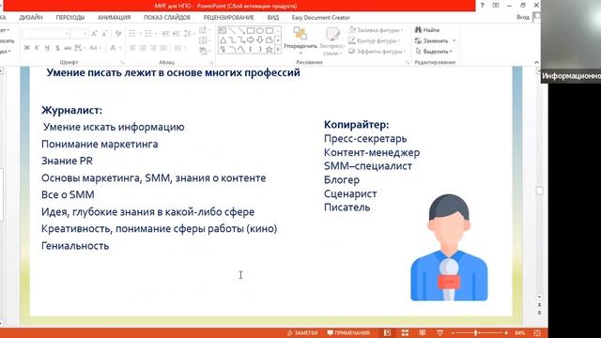Align text left
This screenshot has height=338, width=601.
[132, 48]
